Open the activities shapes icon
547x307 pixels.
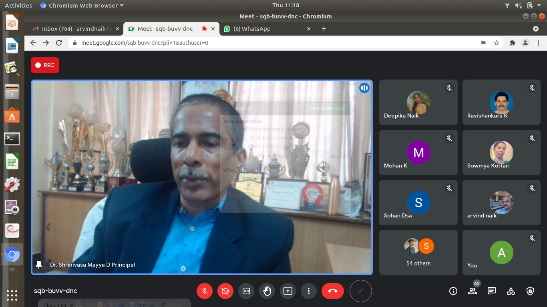[511, 291]
